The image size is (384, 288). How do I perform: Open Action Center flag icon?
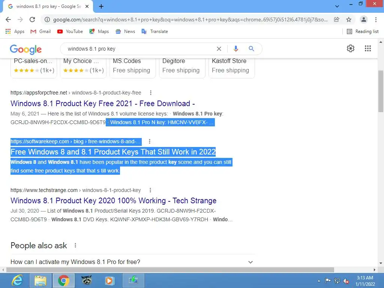tap(328, 280)
